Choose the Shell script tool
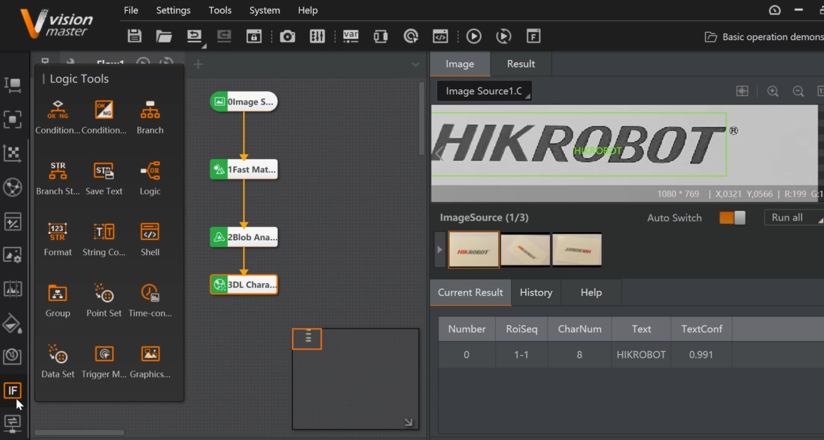Viewport: 824px width, 440px height. [150, 232]
